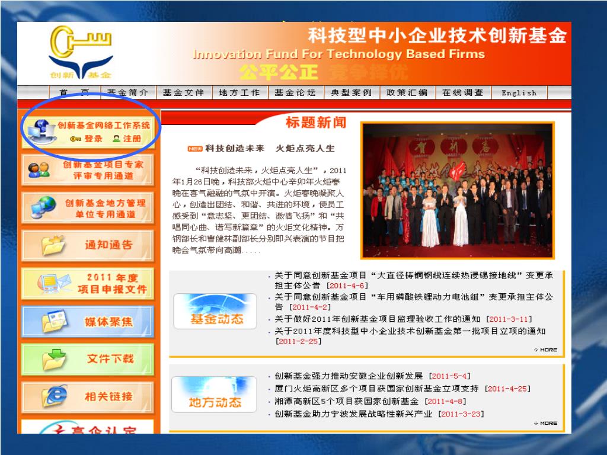Click the 登录 login link
The width and height of the screenshot is (607, 455).
coord(93,139)
